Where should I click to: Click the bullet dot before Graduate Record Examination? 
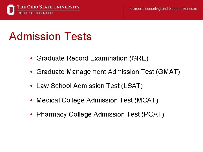pos(33,59)
